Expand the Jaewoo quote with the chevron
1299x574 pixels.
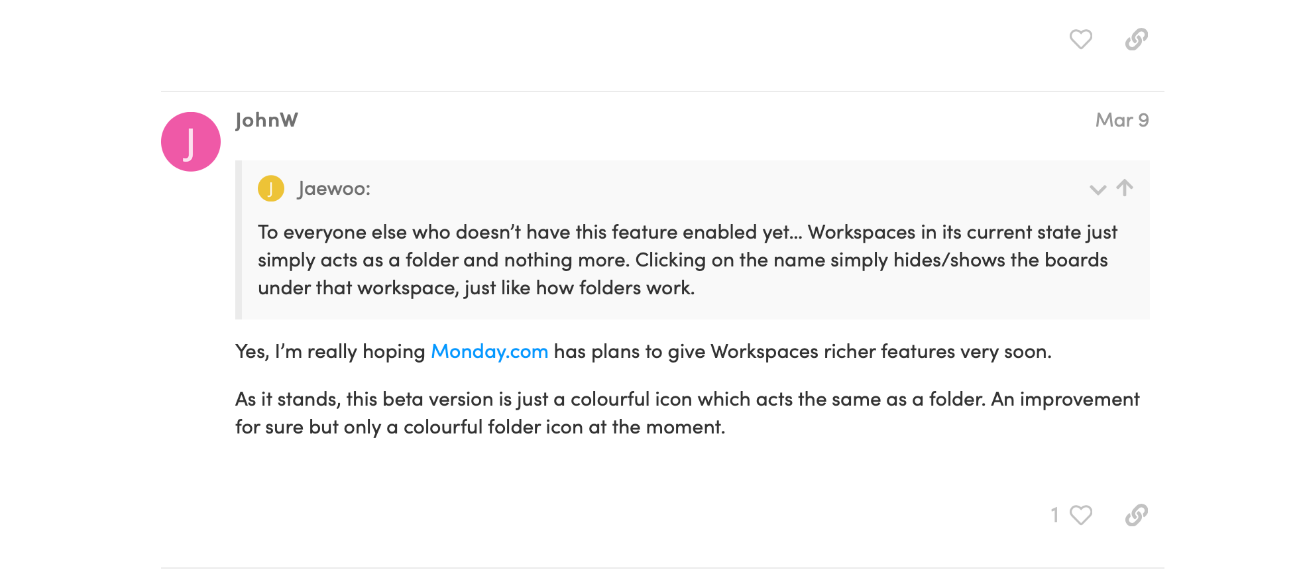point(1098,190)
